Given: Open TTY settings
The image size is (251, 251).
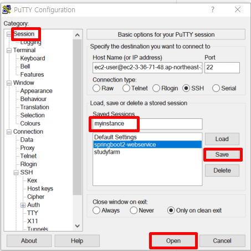Looking at the screenshot, I should [33, 213].
